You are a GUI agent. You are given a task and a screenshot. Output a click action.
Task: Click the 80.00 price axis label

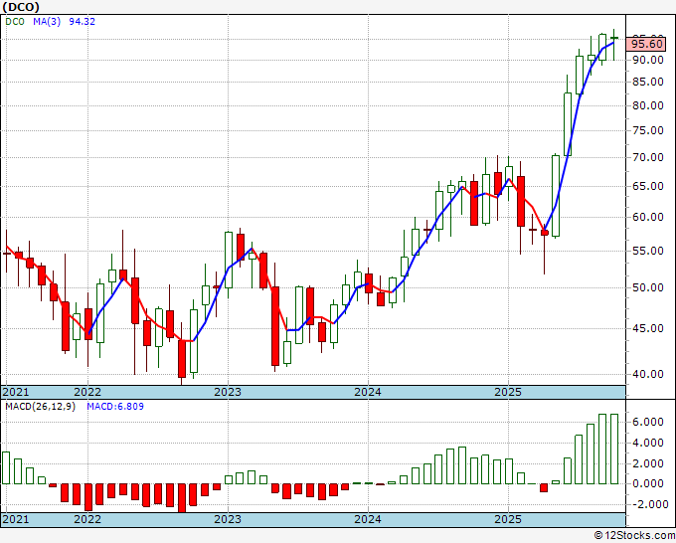click(648, 105)
